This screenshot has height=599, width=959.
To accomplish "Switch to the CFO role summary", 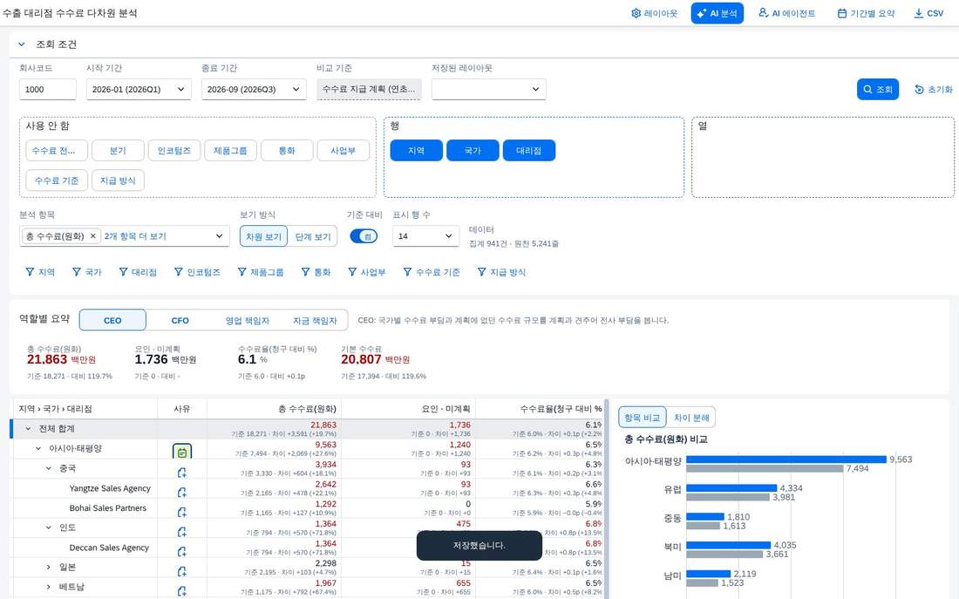I will [180, 320].
